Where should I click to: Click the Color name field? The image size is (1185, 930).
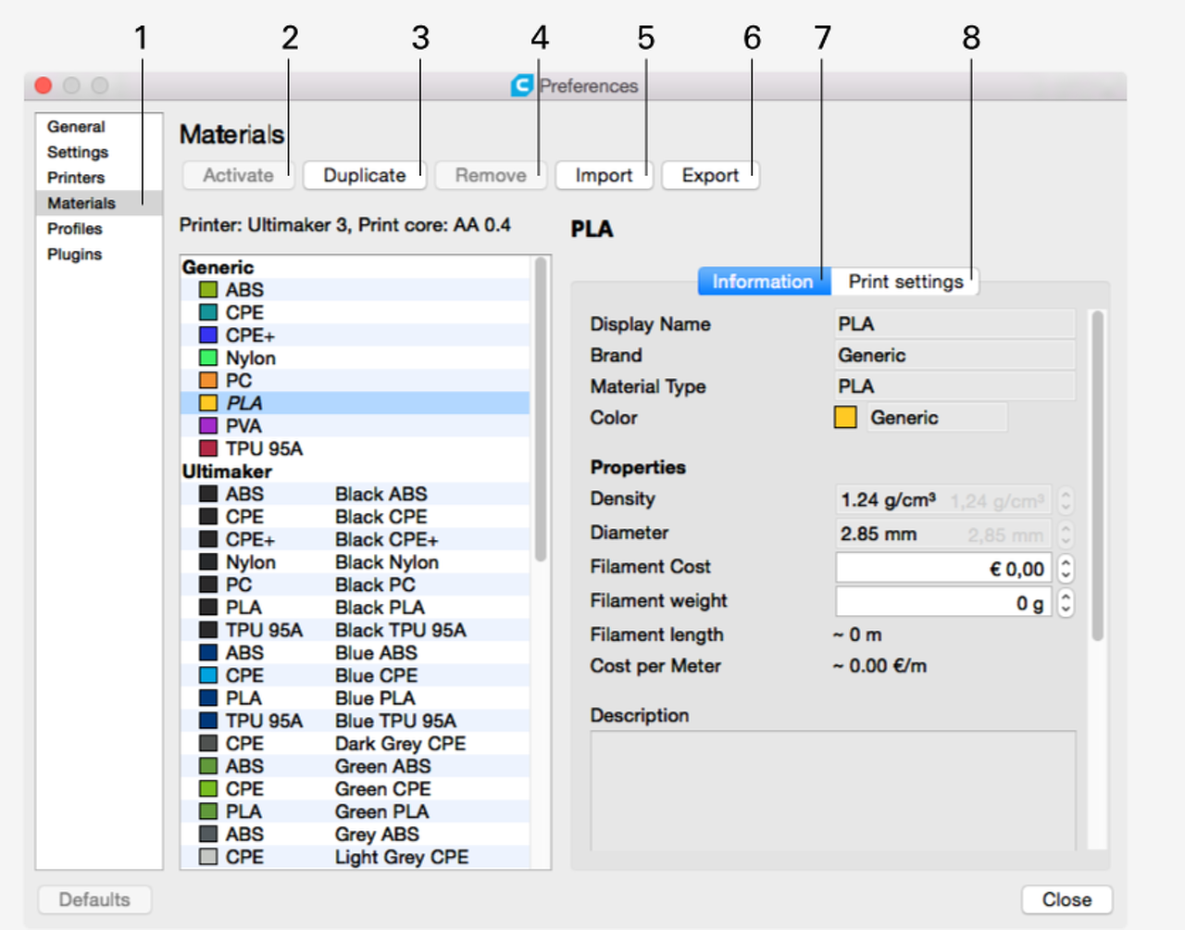pos(937,418)
